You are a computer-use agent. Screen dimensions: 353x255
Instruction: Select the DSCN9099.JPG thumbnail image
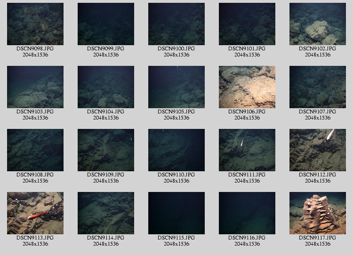[x=106, y=24]
